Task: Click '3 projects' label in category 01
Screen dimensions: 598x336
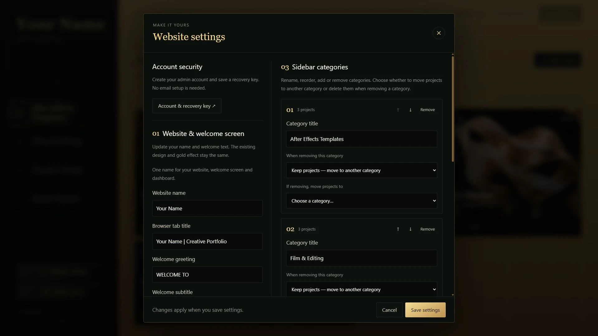Action: [306, 110]
